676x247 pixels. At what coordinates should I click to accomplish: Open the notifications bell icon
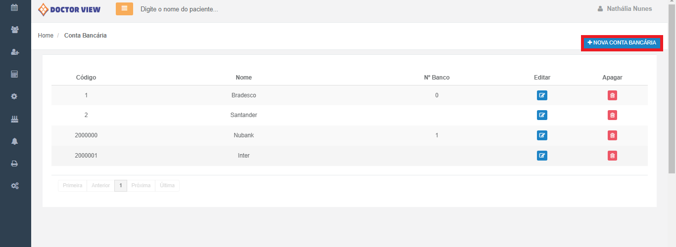coord(14,141)
